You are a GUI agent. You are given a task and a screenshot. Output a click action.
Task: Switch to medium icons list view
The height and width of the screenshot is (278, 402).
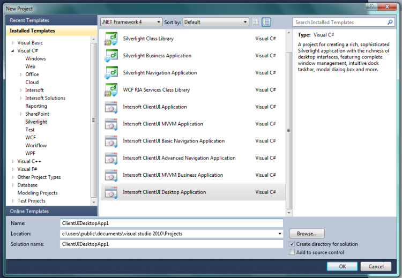tap(266, 22)
